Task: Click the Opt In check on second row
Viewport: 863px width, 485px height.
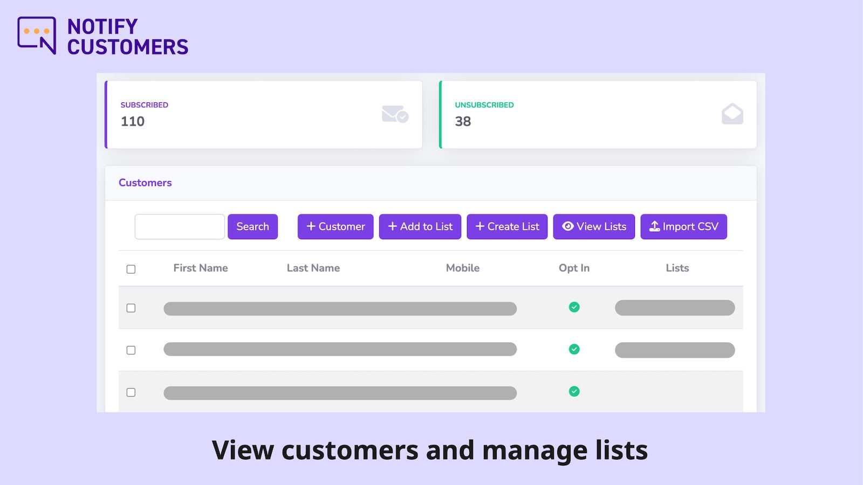Action: [x=574, y=349]
